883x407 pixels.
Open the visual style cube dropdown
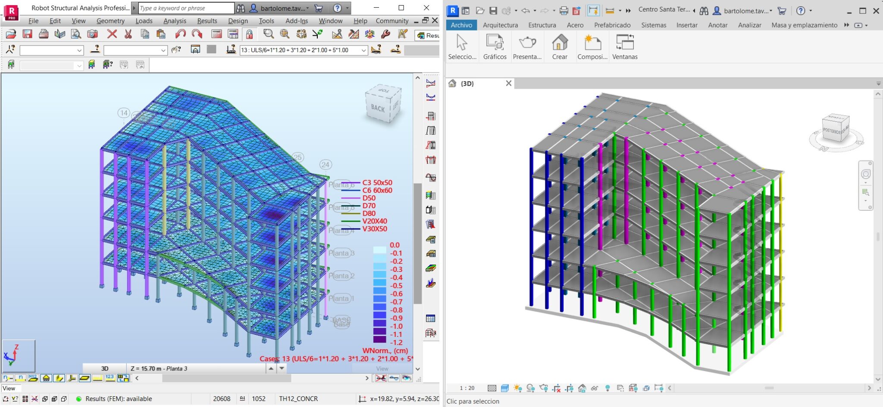(x=504, y=388)
